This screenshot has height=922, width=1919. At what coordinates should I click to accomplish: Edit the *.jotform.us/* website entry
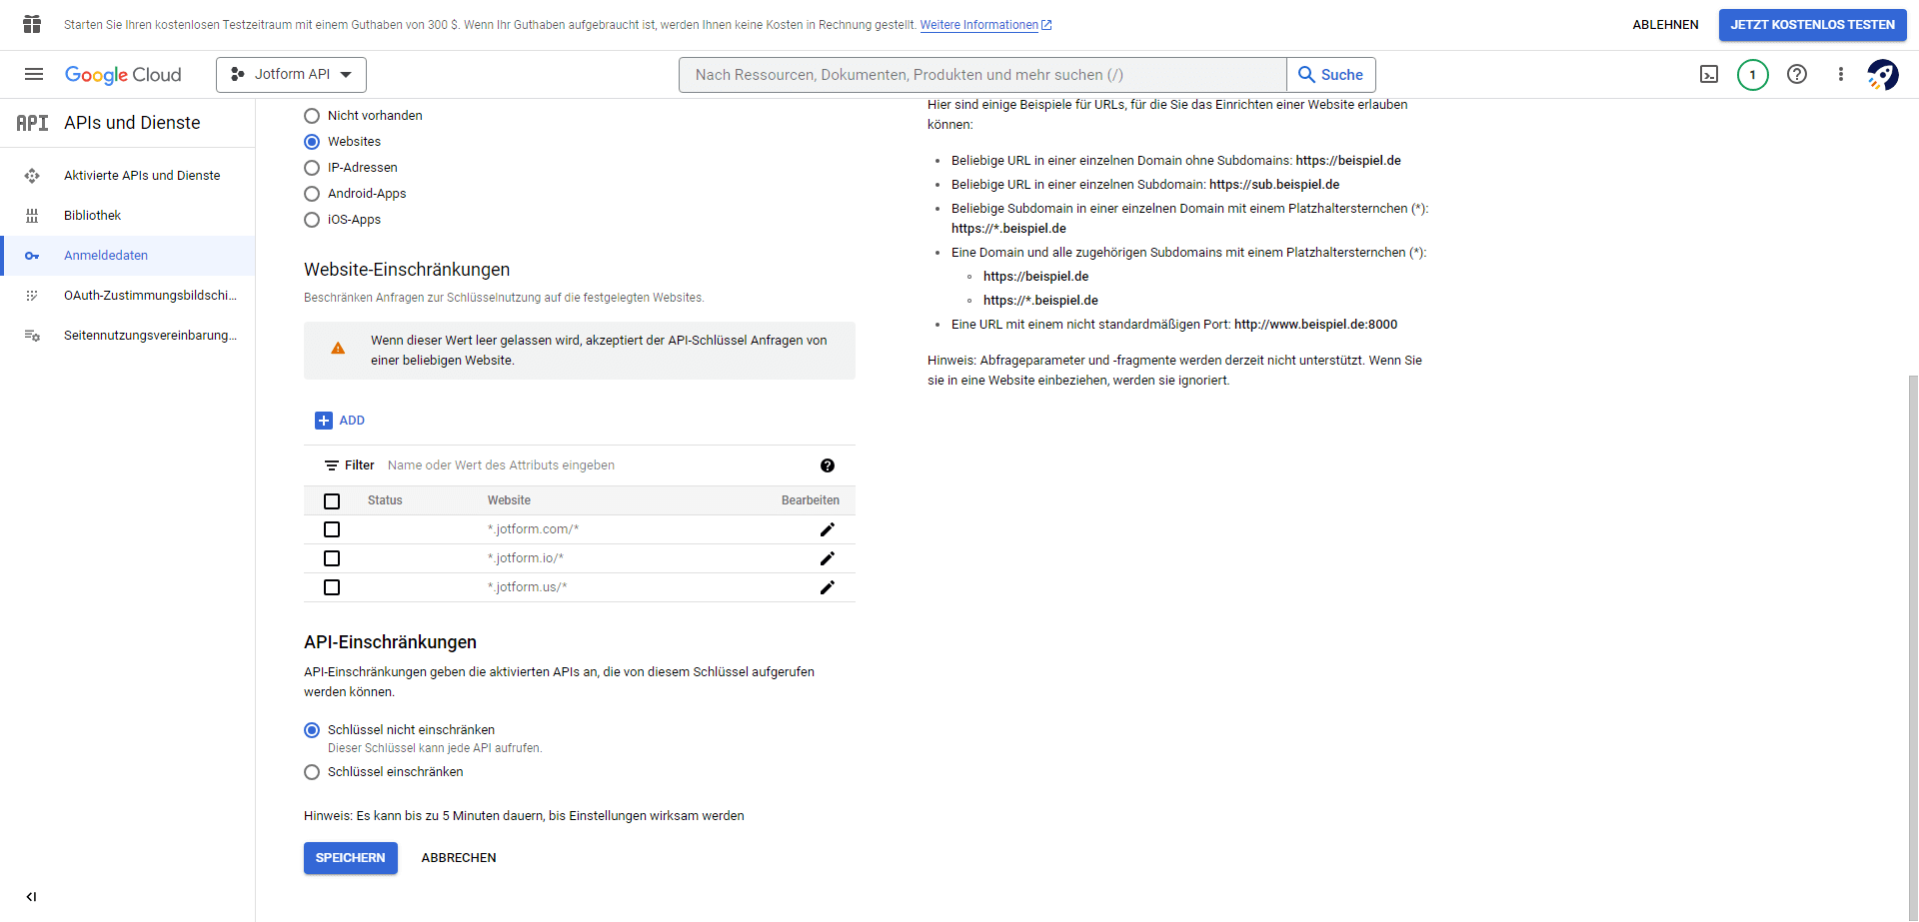point(827,587)
